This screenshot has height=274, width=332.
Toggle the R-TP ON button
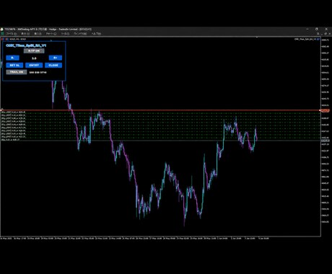pyautogui.click(x=34, y=50)
